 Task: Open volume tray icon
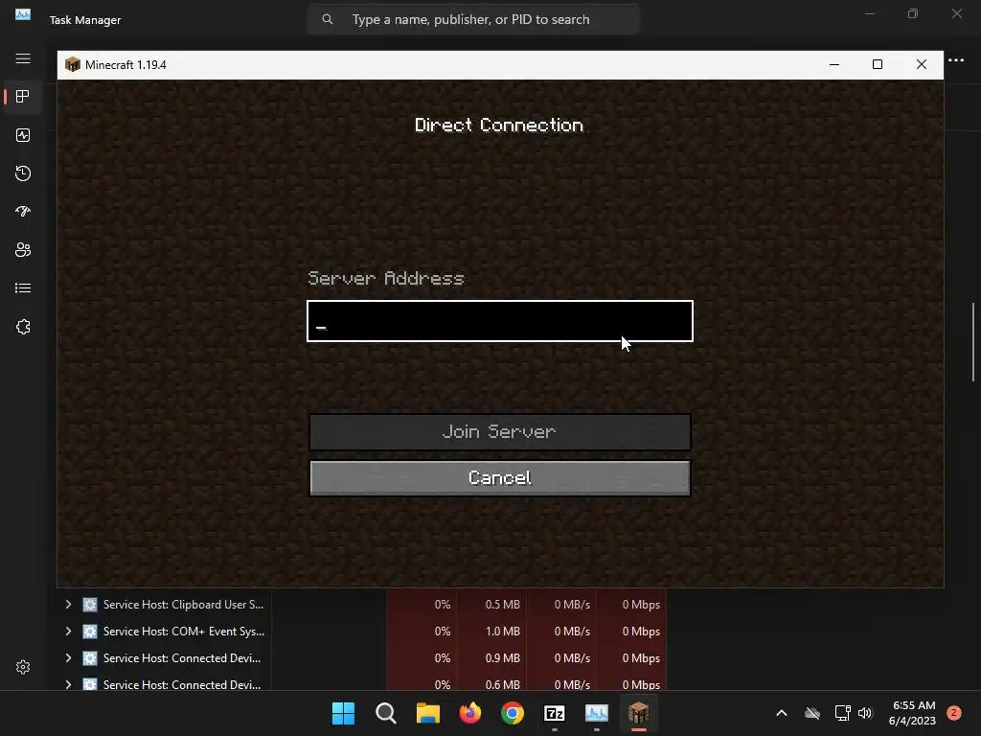click(x=865, y=713)
